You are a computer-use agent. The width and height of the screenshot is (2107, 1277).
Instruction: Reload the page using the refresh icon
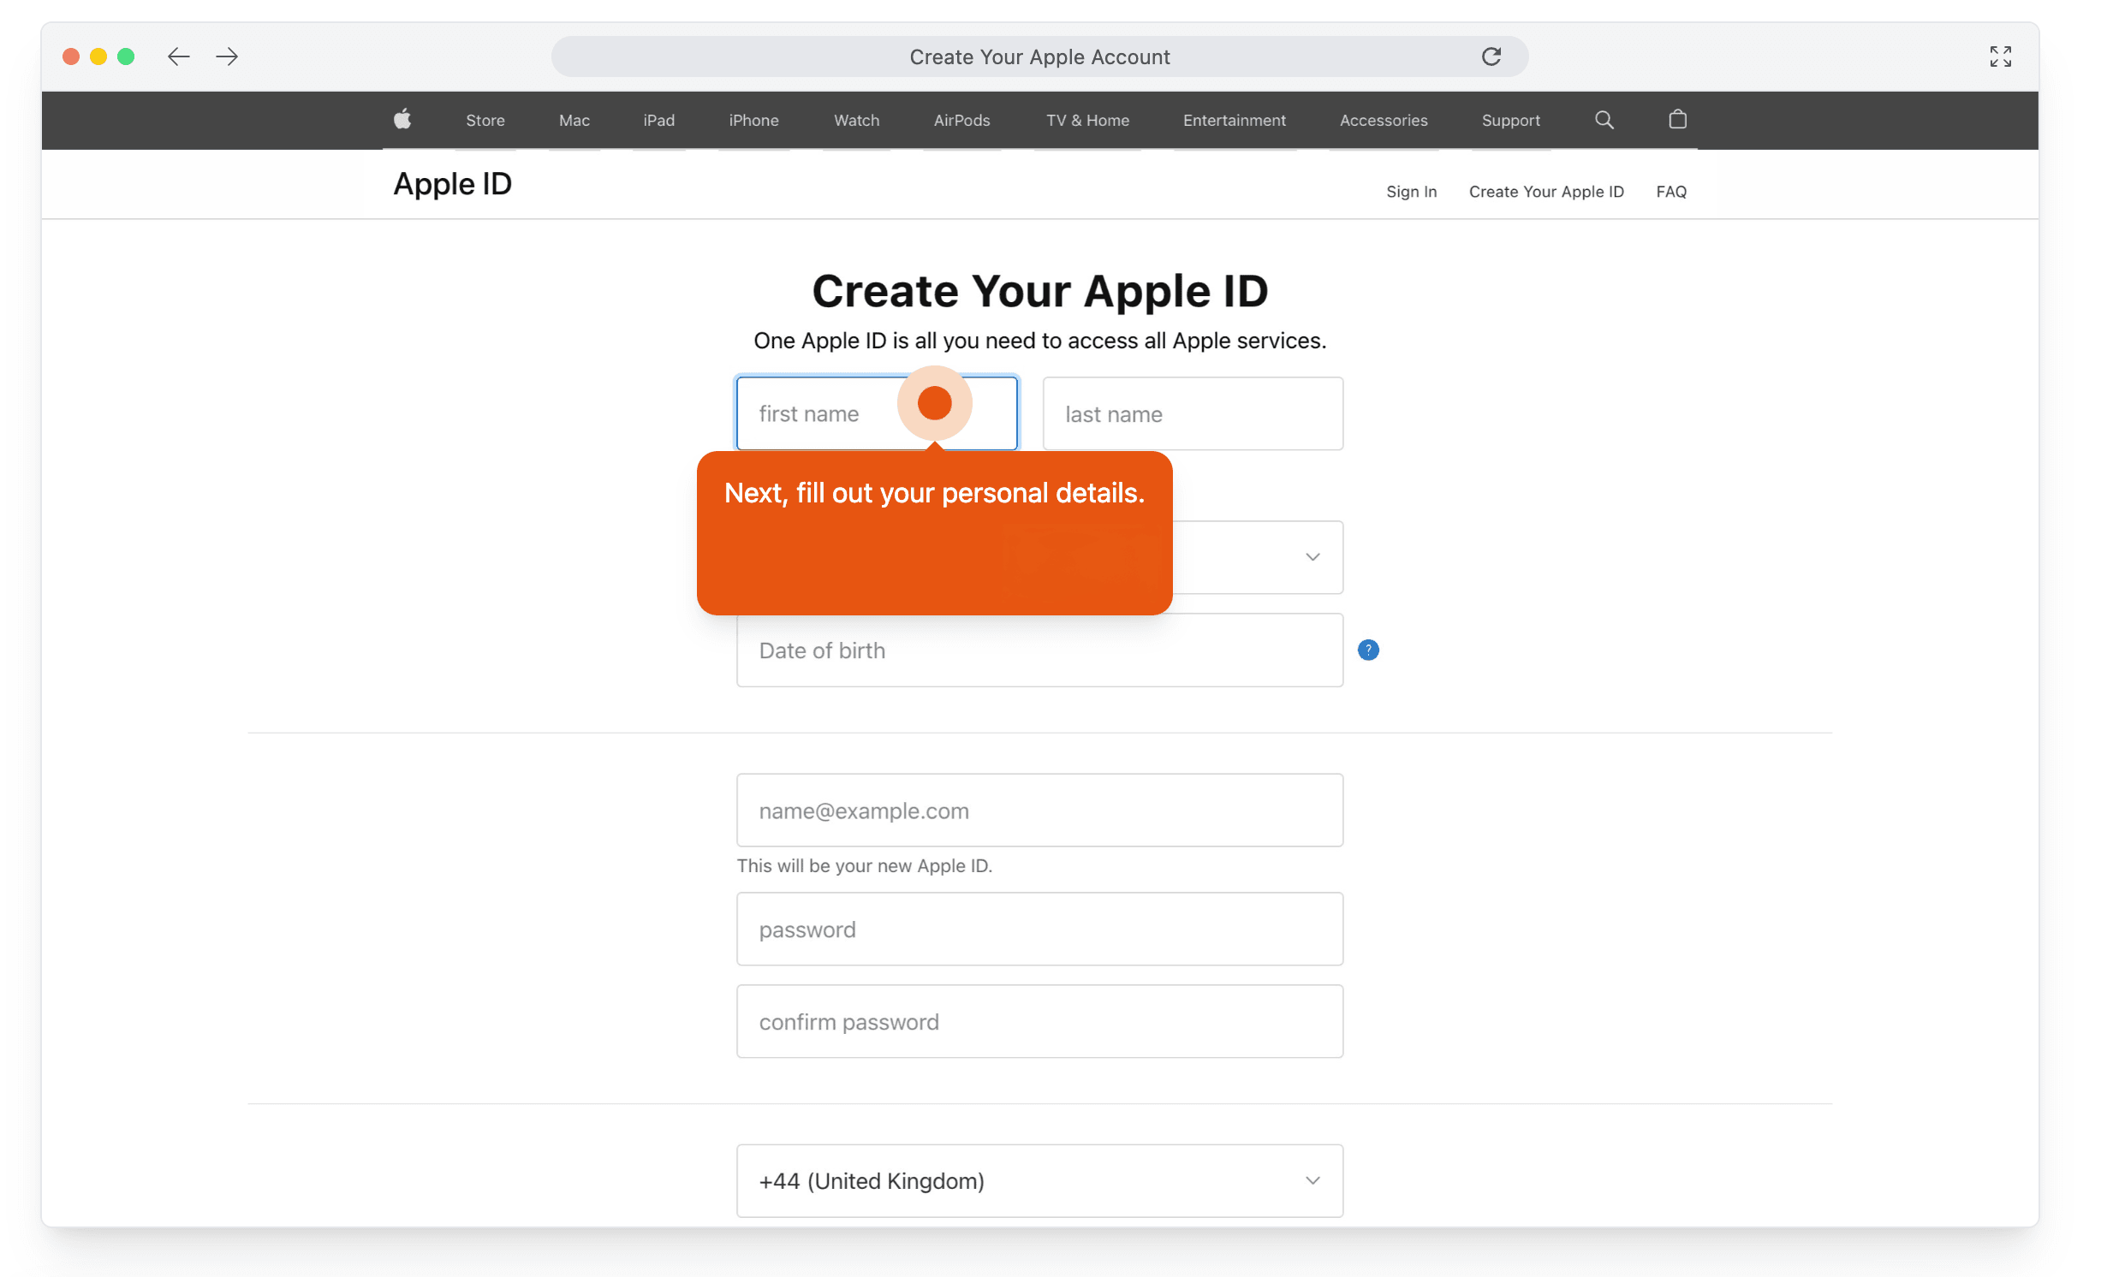point(1492,56)
